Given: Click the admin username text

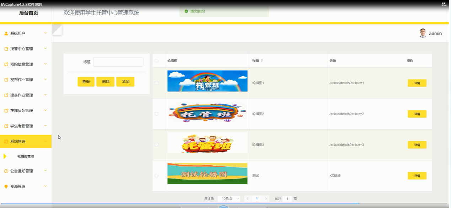Looking at the screenshot, I should point(435,33).
